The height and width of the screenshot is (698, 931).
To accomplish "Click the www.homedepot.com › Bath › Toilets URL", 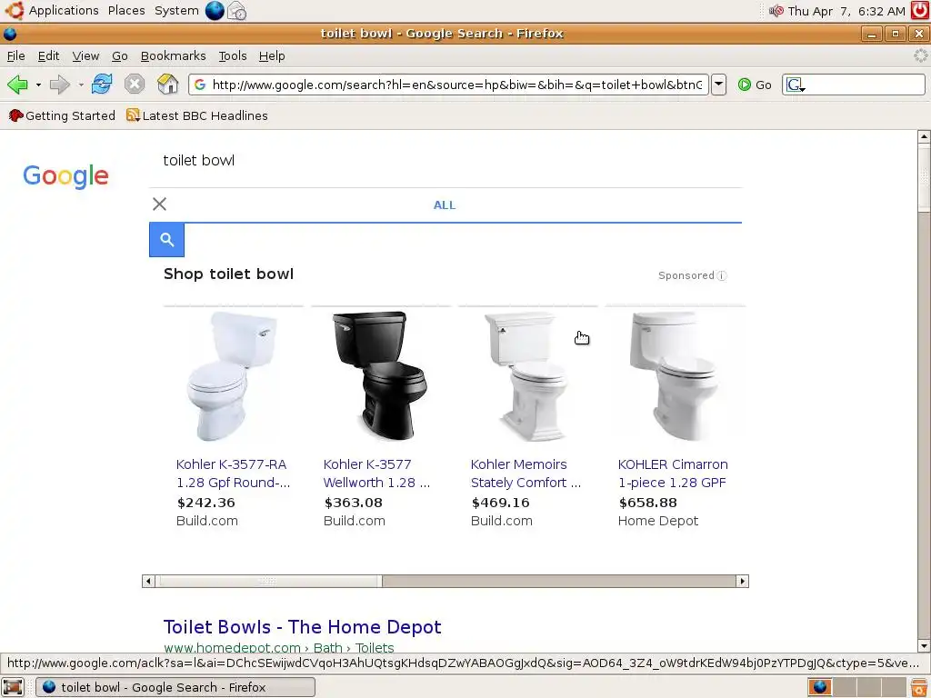I will (x=279, y=647).
